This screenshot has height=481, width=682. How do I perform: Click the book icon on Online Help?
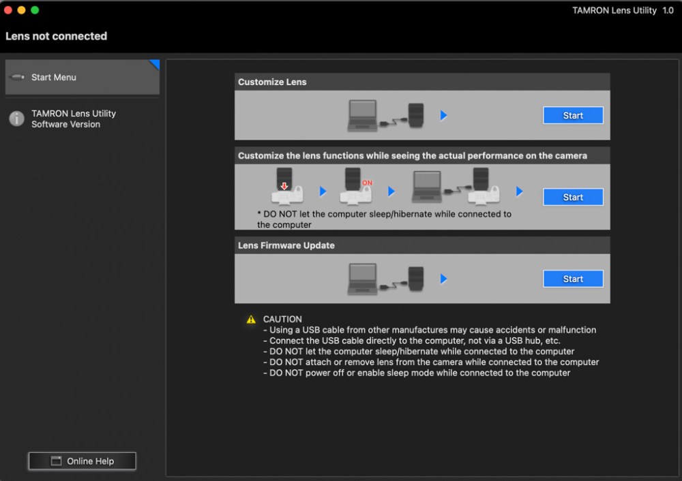coord(56,461)
